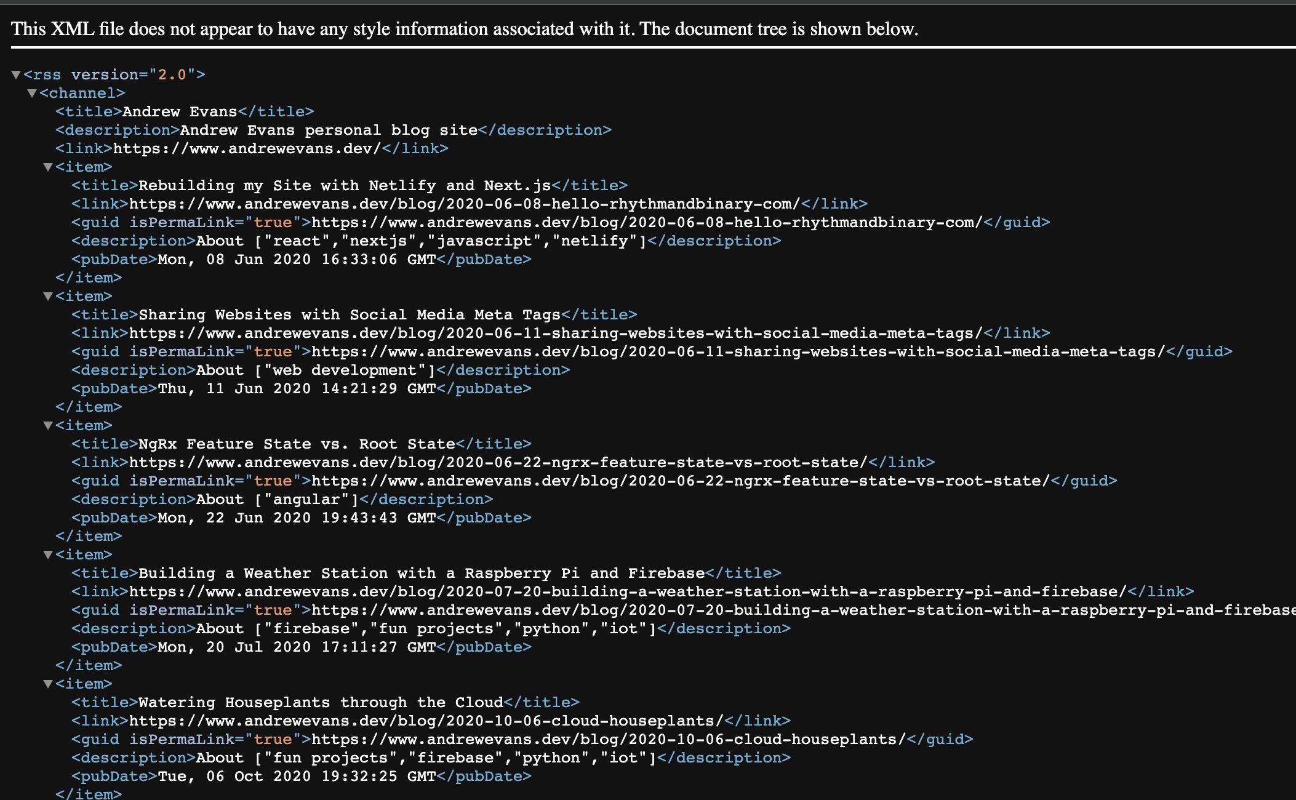The image size is (1296, 800).
Task: Collapse the NgRx Feature State item node
Action: (48, 425)
